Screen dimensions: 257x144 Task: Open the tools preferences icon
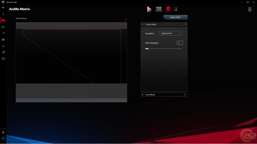tap(176, 9)
